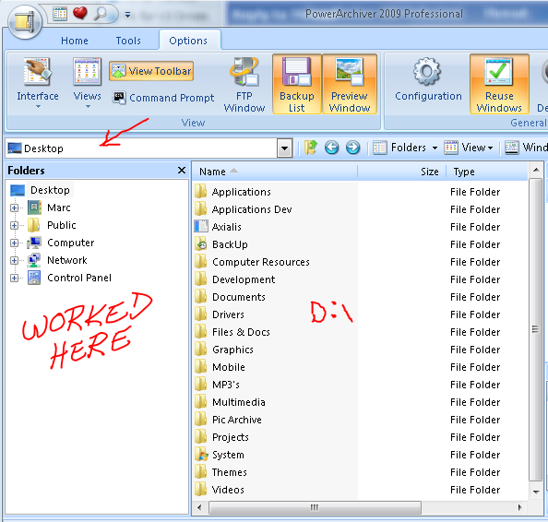This screenshot has height=522, width=548.
Task: Open the quick access toolbar customize arrow
Action: 127,15
